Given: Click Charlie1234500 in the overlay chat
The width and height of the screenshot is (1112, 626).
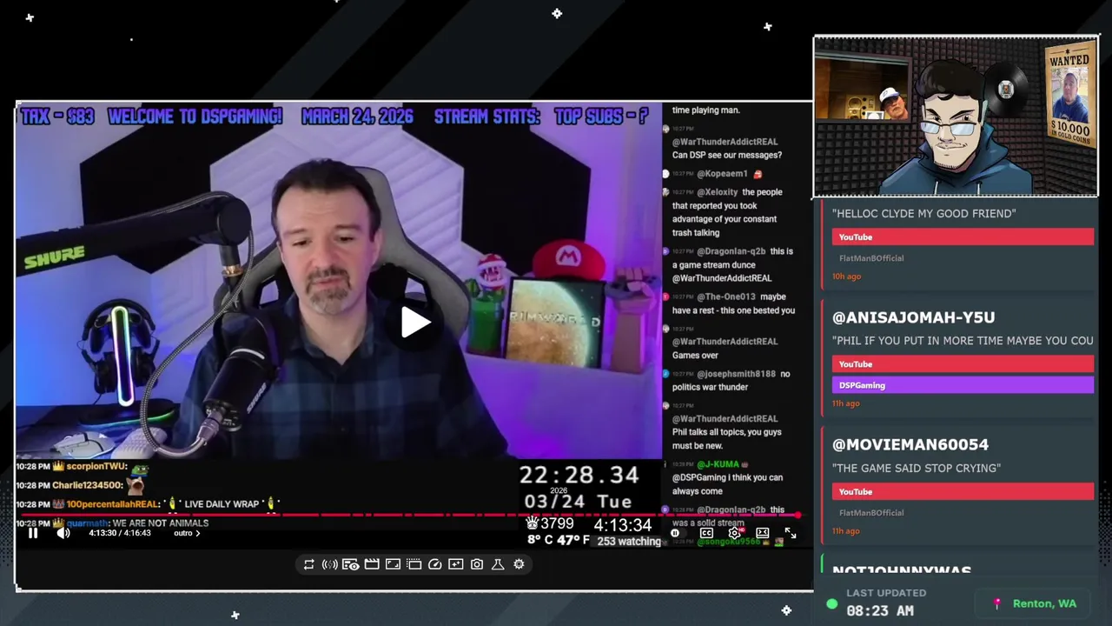Looking at the screenshot, I should (88, 485).
